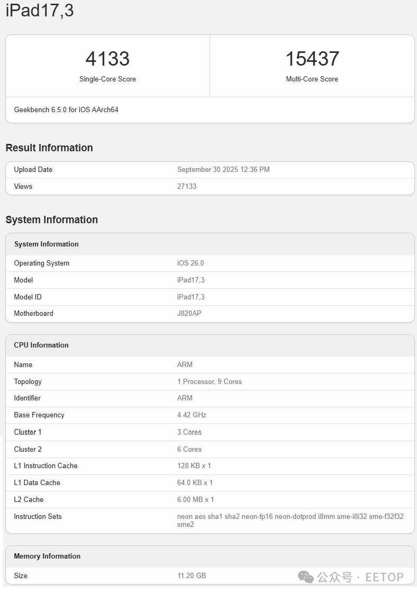The height and width of the screenshot is (594, 417).
Task: Click the neon aes sha1 instruction sets value
Action: click(291, 520)
